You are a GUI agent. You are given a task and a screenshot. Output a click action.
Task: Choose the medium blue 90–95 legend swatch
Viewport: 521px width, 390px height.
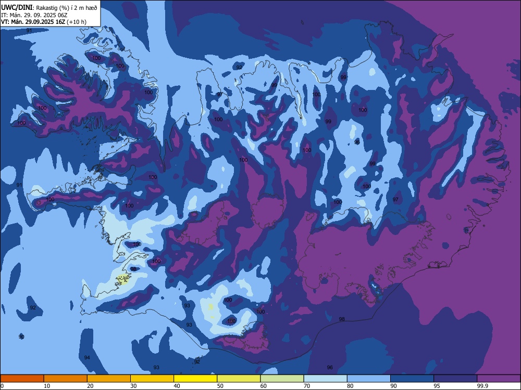tap(412, 379)
